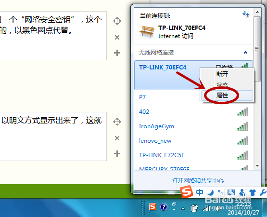Click the network list scrollbar up arrow
The height and width of the screenshot is (217, 267).
257,12
